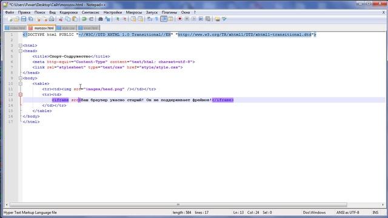This screenshot has height=218, width=388.
Task: Click Hyper Text Markup Language file status text
Action: tap(30, 213)
